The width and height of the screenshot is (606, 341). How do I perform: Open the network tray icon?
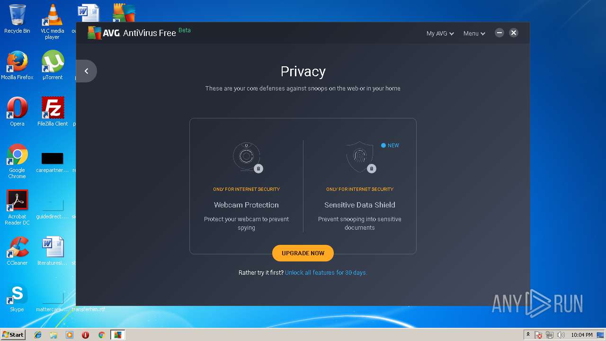[x=550, y=335]
